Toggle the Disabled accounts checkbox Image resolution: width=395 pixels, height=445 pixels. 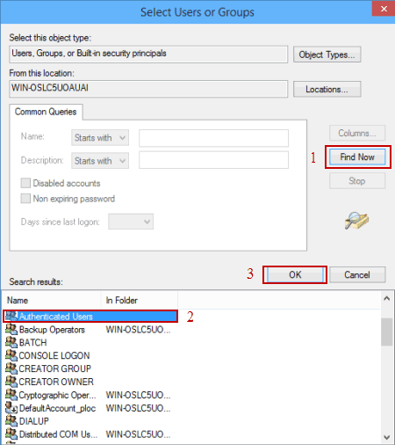tap(25, 183)
